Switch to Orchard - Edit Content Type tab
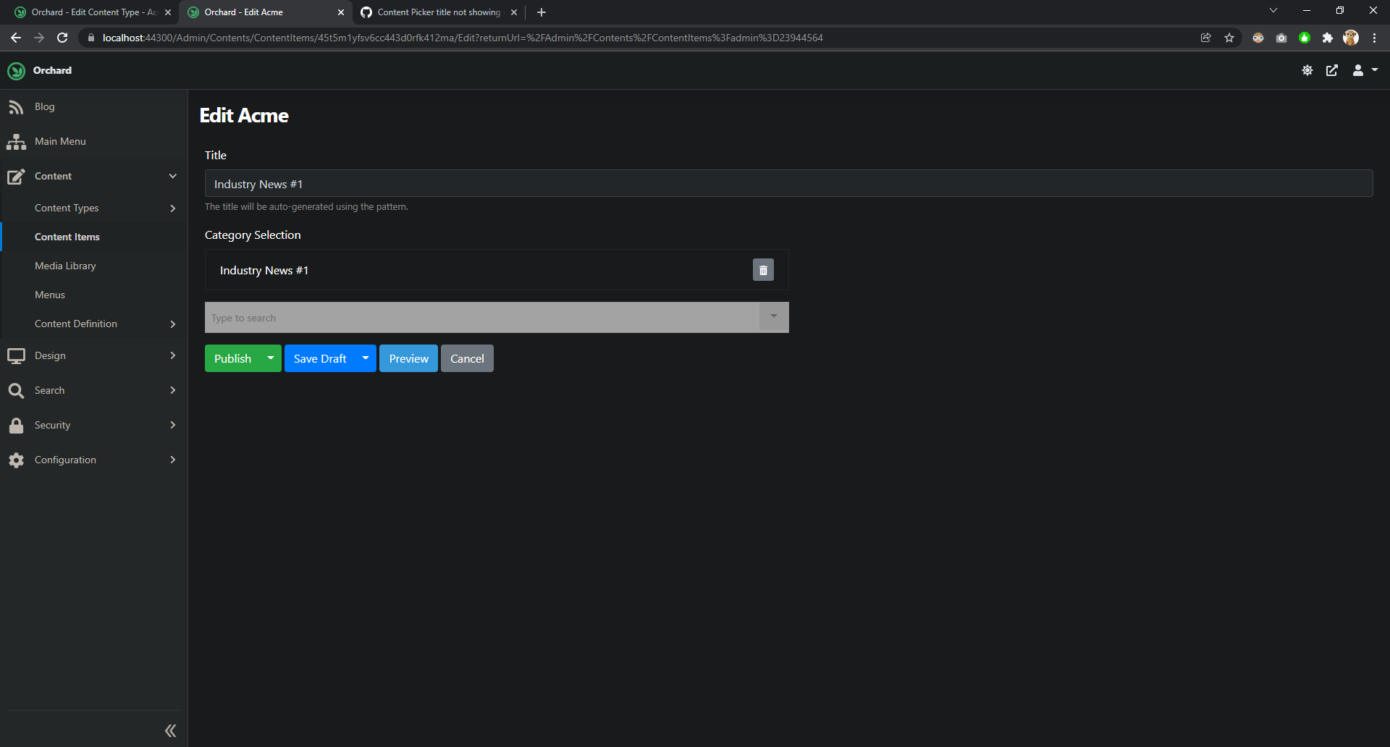The image size is (1390, 747). [x=94, y=12]
